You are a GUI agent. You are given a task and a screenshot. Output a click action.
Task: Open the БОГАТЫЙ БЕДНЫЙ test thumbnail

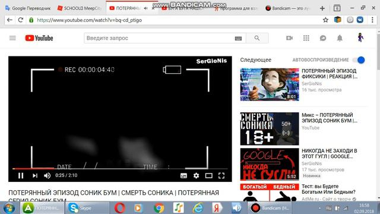coord(270,193)
